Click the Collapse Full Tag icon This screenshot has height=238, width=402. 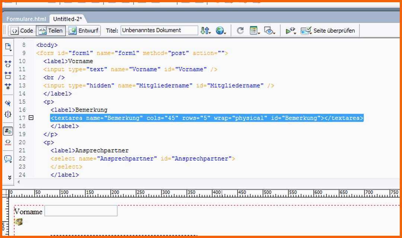tap(8, 64)
